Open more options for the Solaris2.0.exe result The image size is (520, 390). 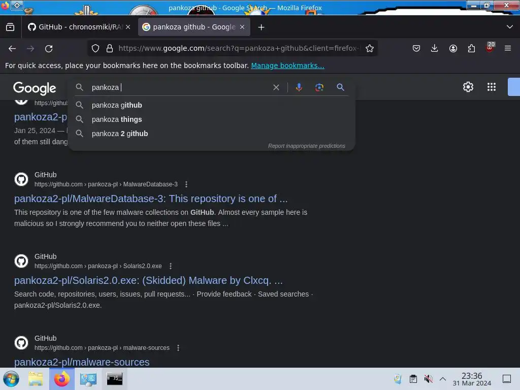[171, 266]
